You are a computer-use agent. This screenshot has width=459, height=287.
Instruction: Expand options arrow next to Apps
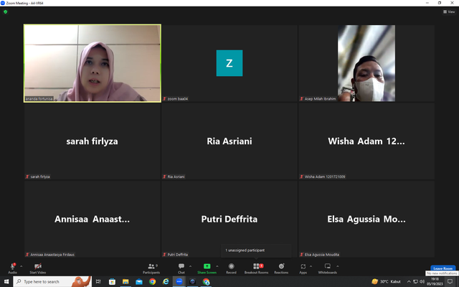click(x=311, y=266)
